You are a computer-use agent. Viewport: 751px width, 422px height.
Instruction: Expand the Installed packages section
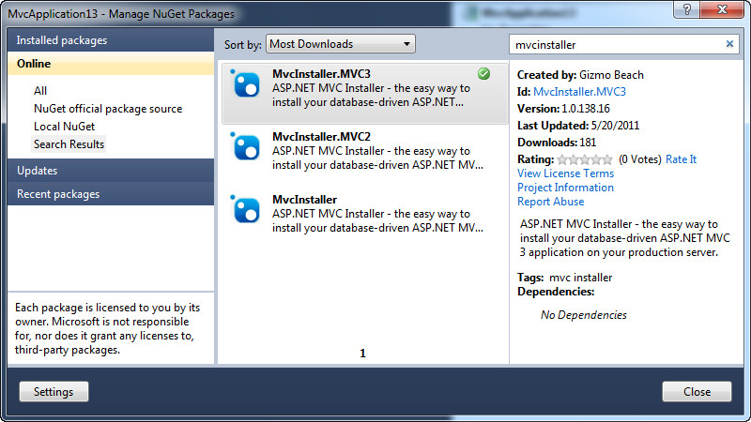click(x=111, y=40)
